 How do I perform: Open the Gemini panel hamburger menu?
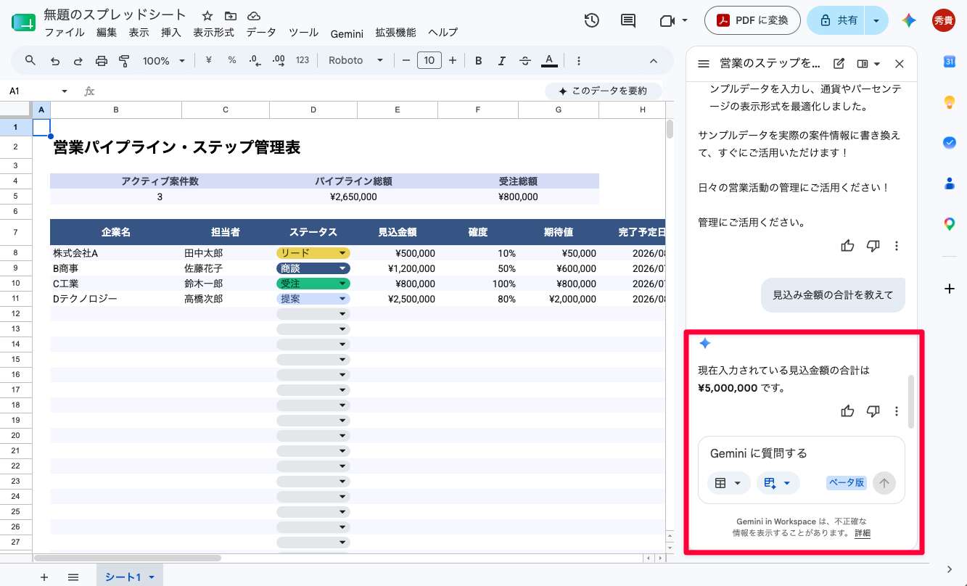coord(703,64)
